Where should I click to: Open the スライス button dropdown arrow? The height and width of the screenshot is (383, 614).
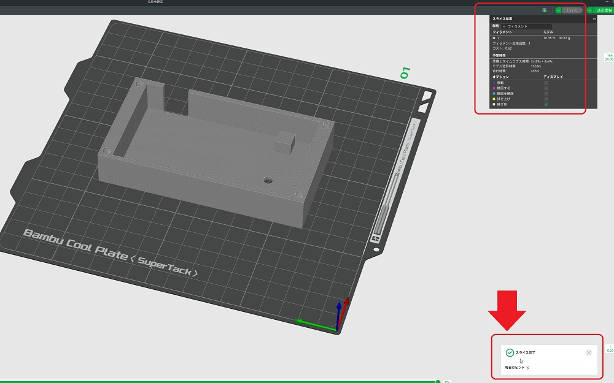tap(558, 10)
